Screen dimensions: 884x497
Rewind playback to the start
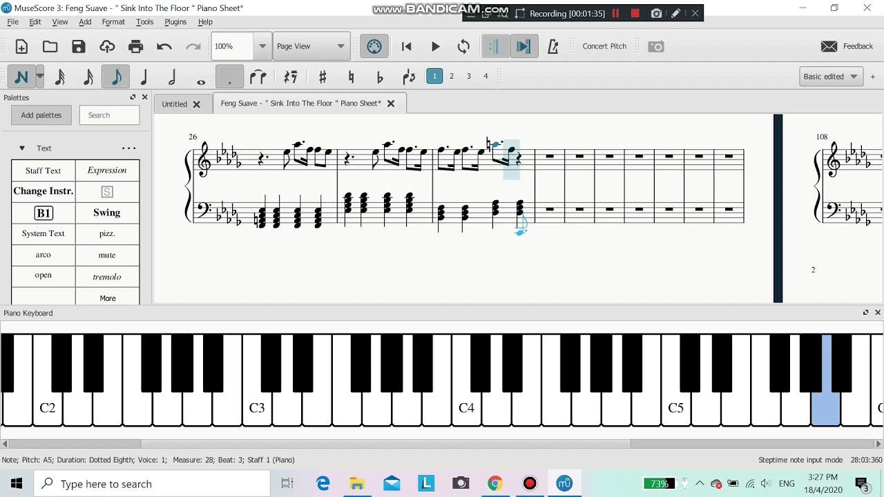407,47
